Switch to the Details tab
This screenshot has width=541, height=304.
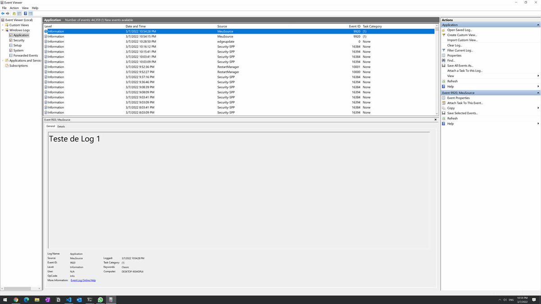pos(61,126)
